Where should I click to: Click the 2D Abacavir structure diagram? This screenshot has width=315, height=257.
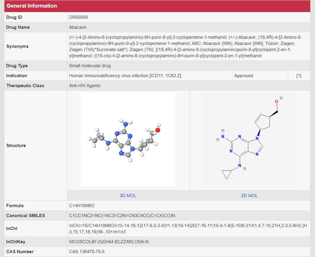click(x=249, y=140)
